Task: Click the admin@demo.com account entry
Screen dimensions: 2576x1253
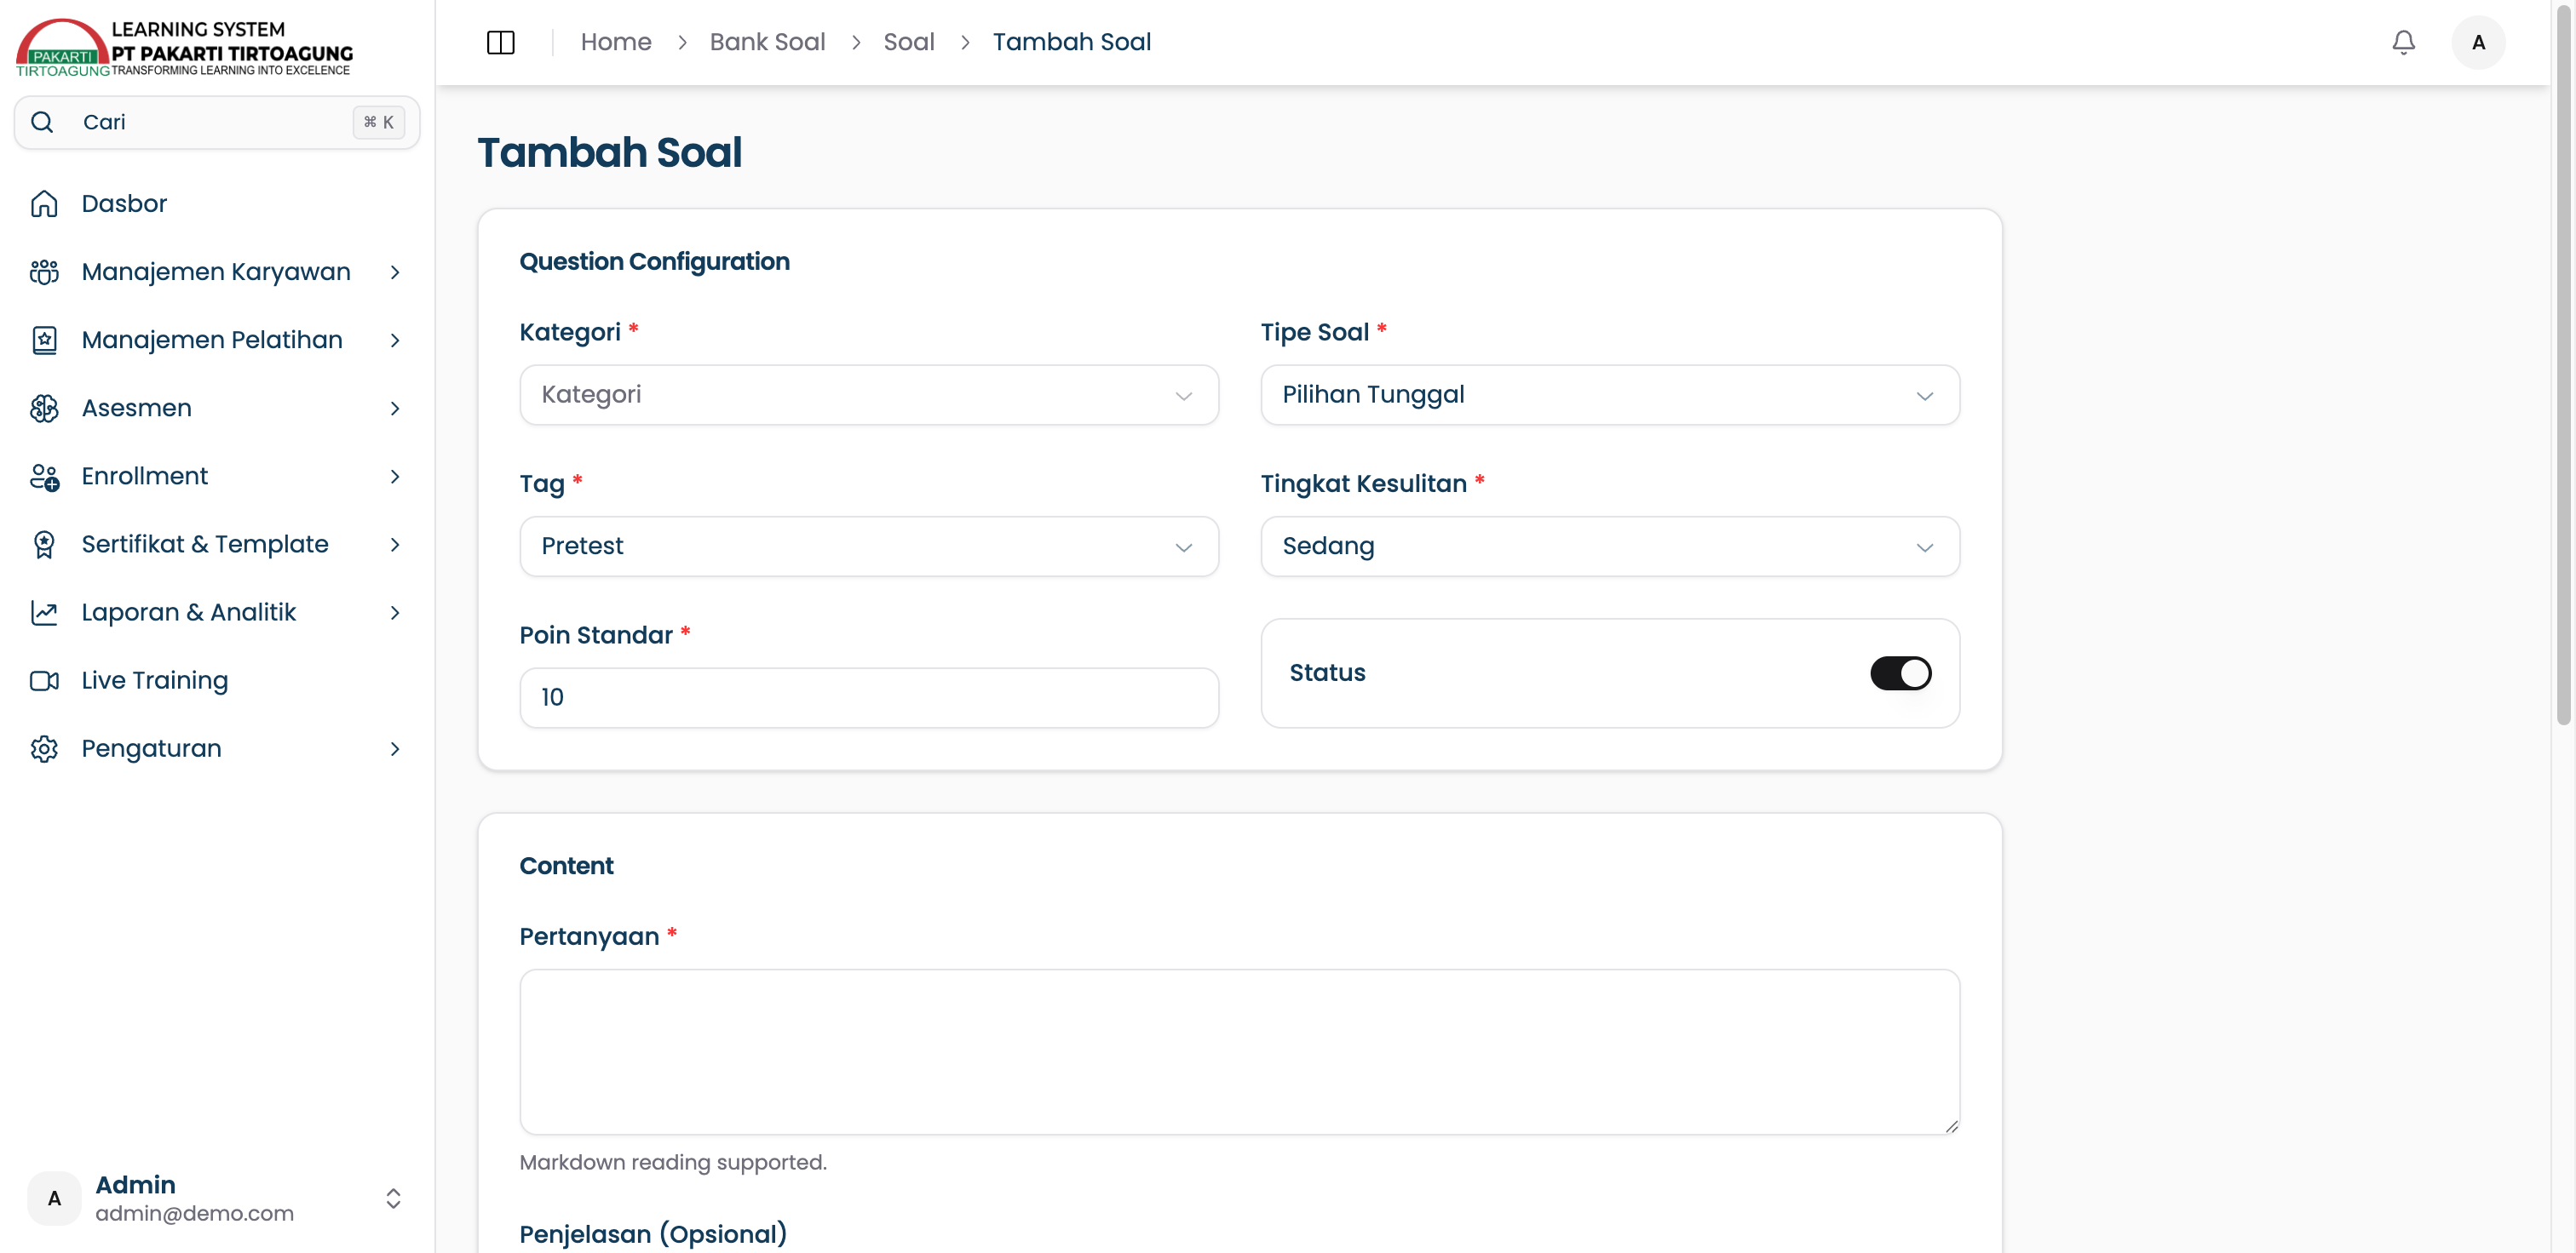Action: [x=217, y=1198]
